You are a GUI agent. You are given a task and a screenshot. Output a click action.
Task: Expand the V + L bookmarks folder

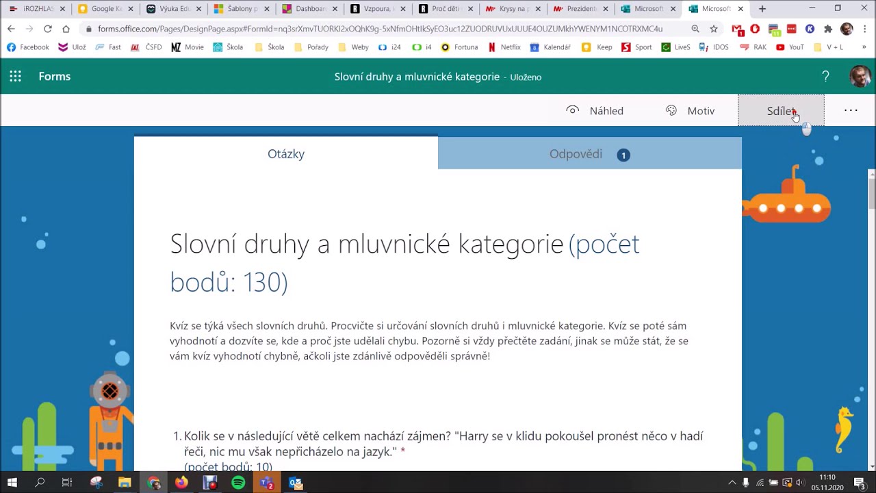pos(827,47)
